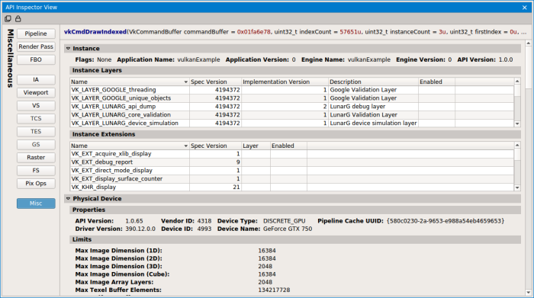This screenshot has width=534, height=298.
Task: Click the API Version value 1.0.65
Action: click(134, 221)
